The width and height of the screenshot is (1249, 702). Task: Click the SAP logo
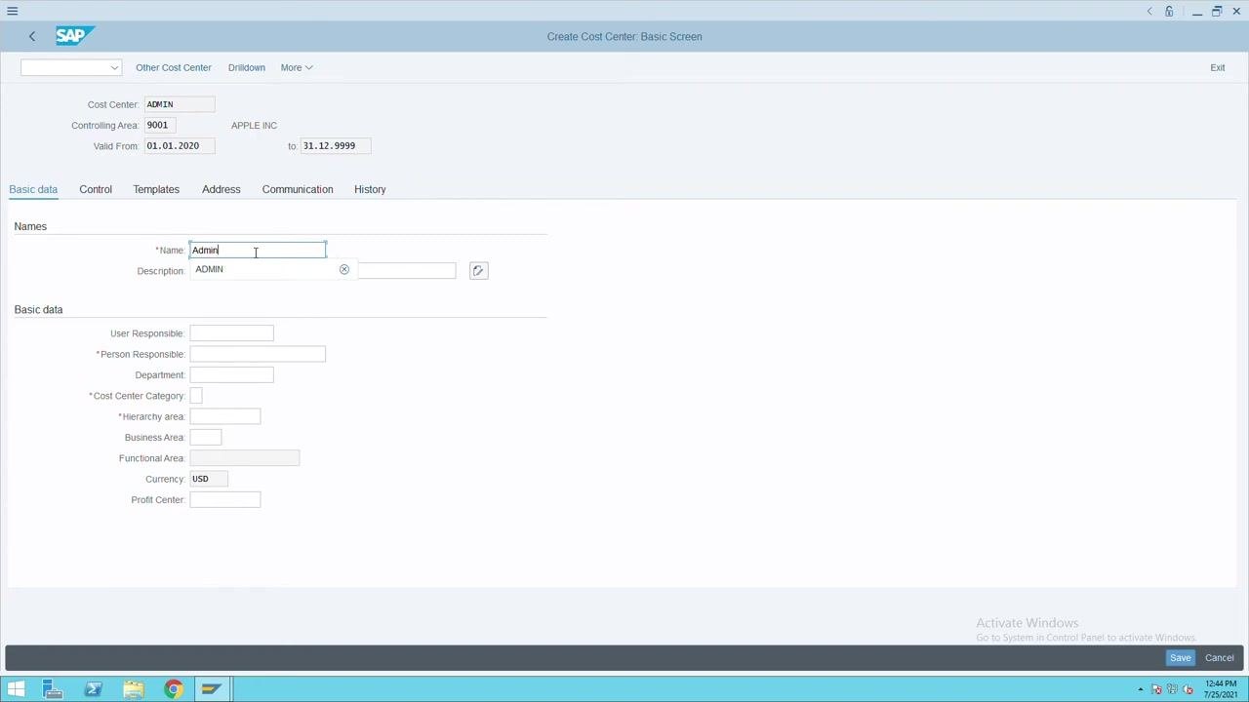click(74, 36)
